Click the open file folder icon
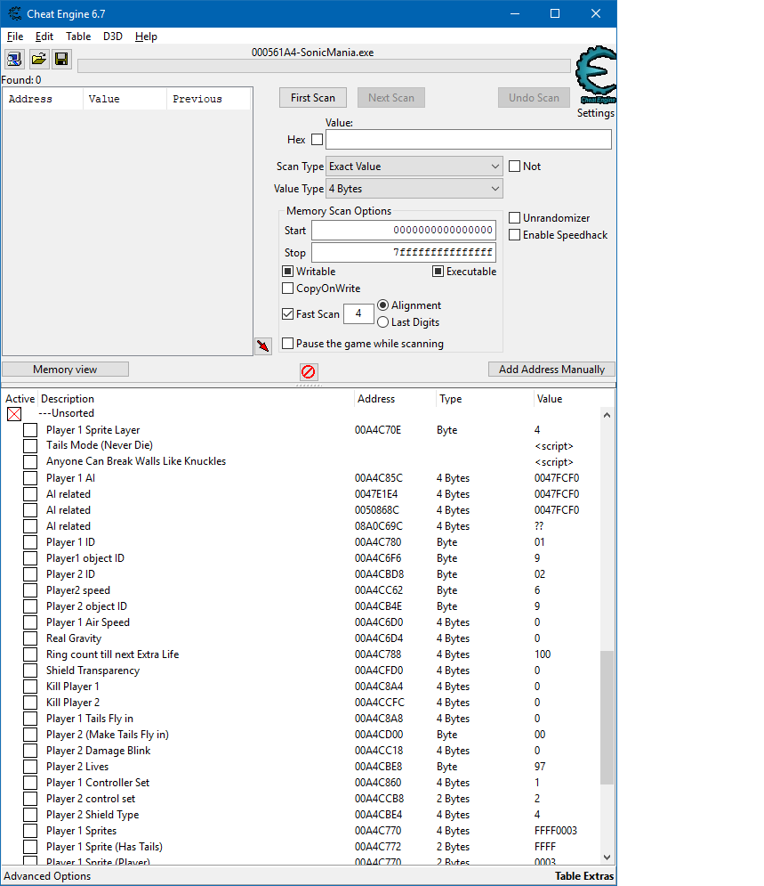Viewport: 764px width, 886px height. click(38, 60)
